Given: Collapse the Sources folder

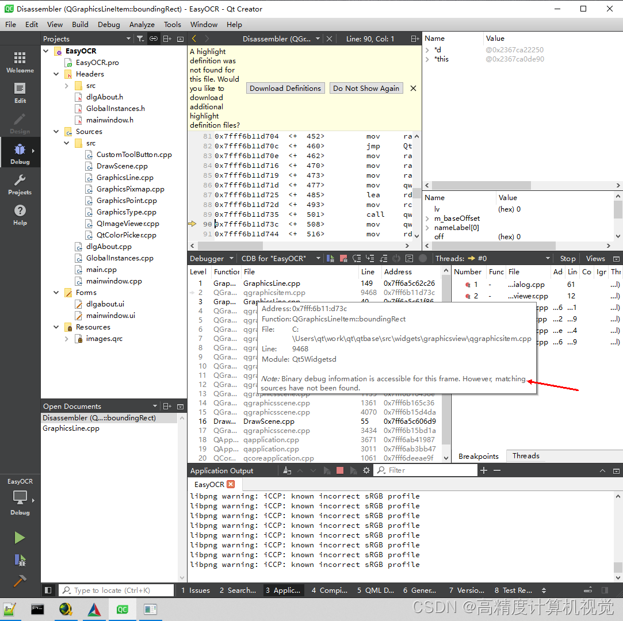Looking at the screenshot, I should [56, 132].
